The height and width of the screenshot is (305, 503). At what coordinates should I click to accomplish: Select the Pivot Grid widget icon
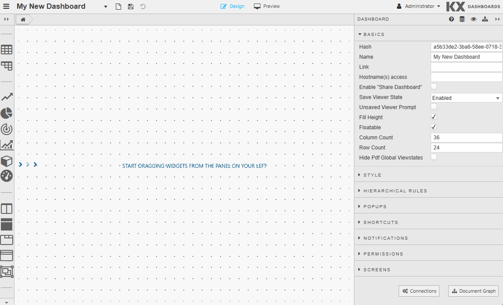7,66
